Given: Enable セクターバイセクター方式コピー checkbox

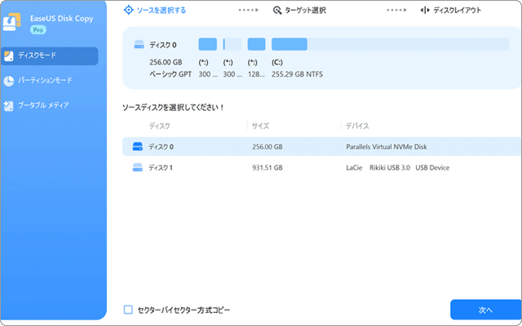Looking at the screenshot, I should [x=128, y=310].
